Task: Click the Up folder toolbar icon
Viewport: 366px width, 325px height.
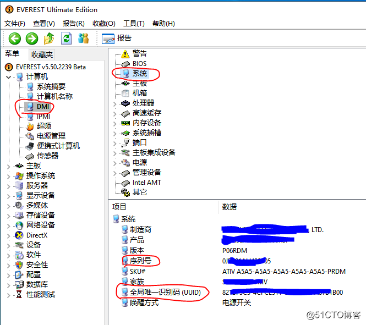Action: point(49,38)
